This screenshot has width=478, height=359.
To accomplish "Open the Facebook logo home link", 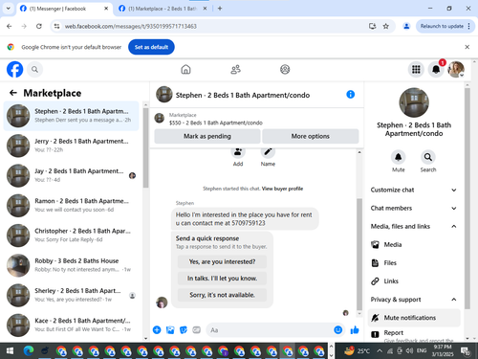I will 15,69.
